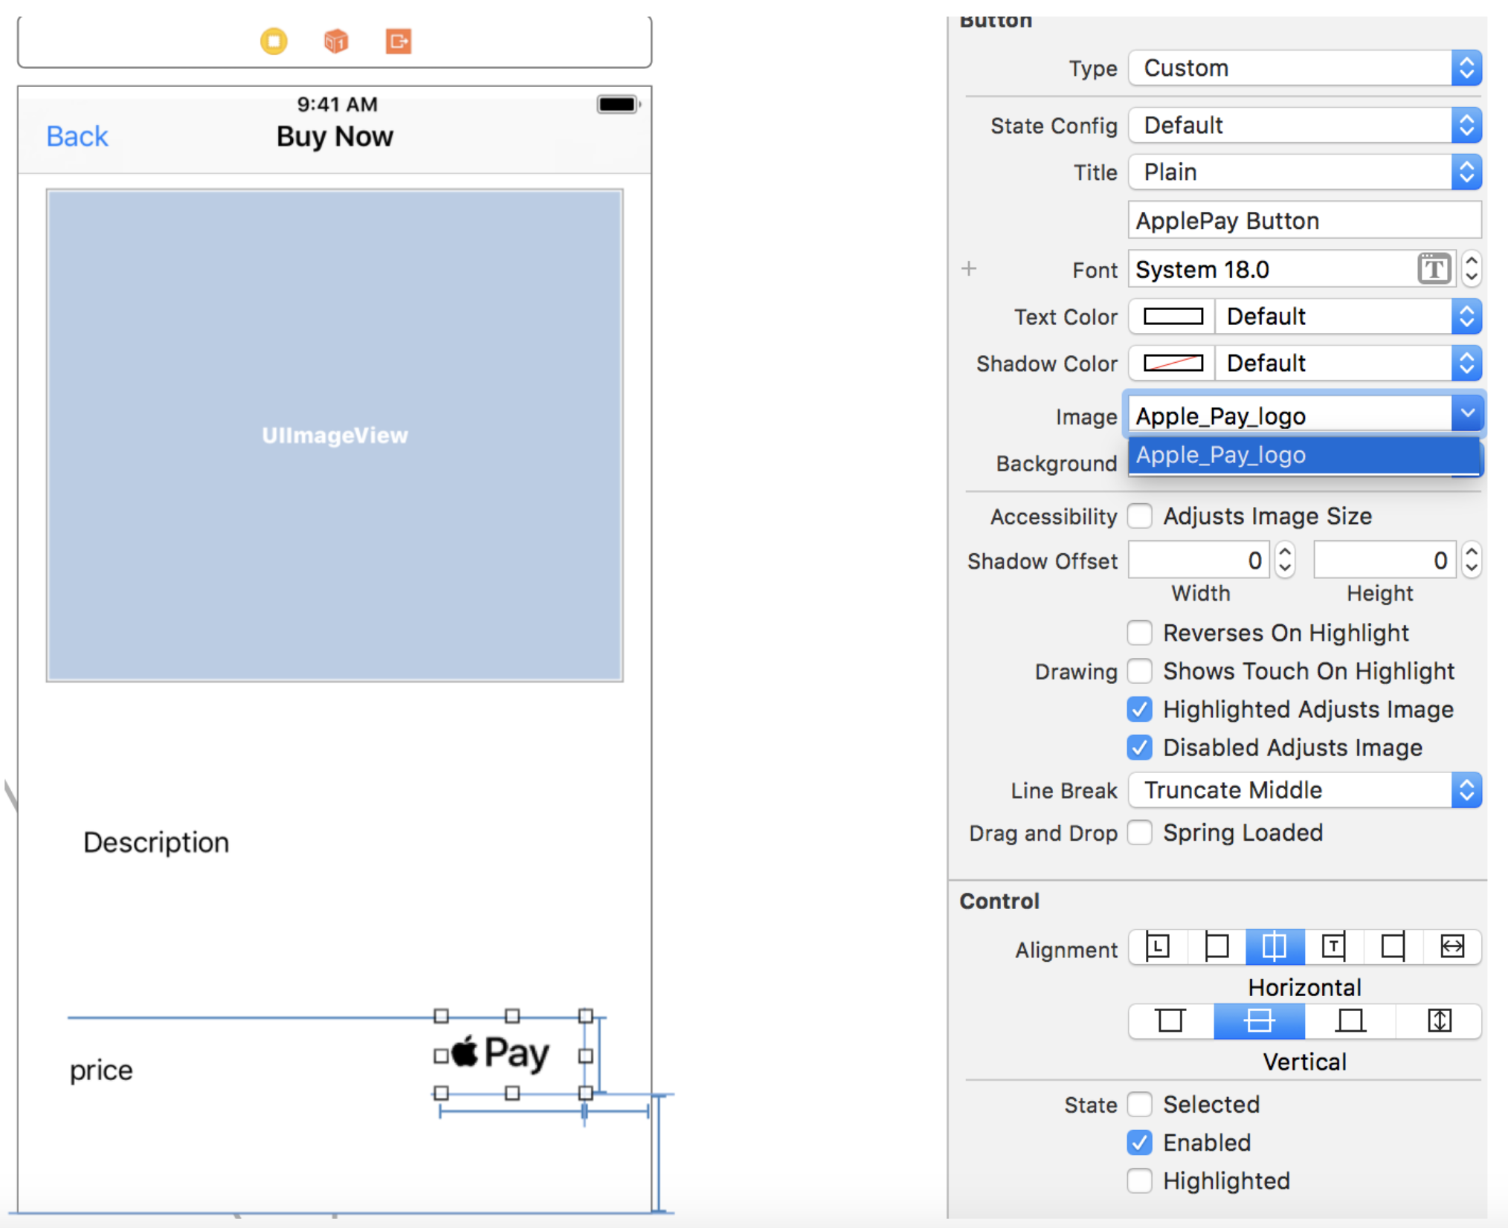This screenshot has height=1228, width=1508.
Task: Click the orange Exit icon
Action: pyautogui.click(x=399, y=41)
